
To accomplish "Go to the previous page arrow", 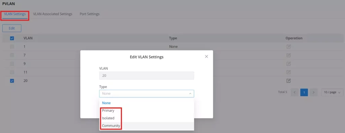I will [294, 92].
